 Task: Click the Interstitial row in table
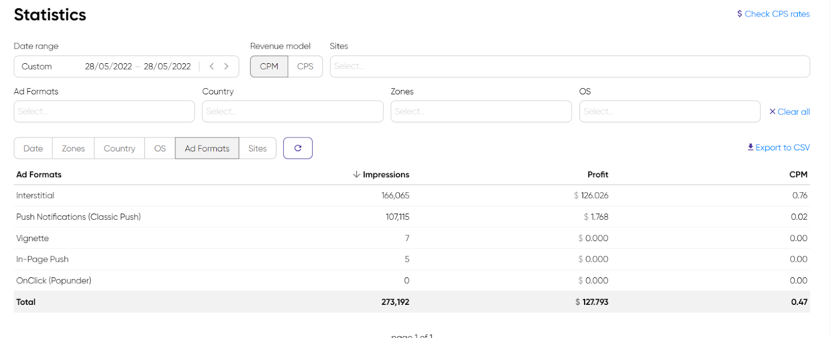click(x=35, y=195)
